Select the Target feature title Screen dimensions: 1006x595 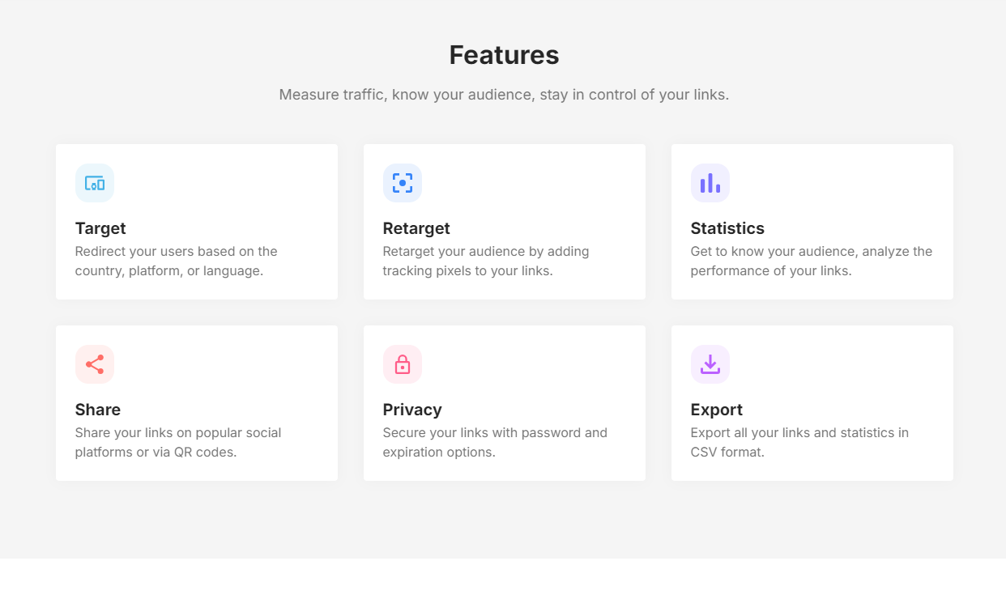(x=100, y=228)
